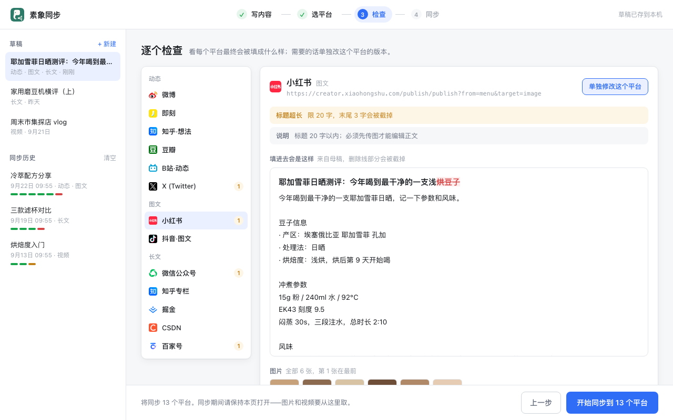Screen dimensions: 673x420
Task: Click the 小红书 logo in preview header
Action: (276, 87)
